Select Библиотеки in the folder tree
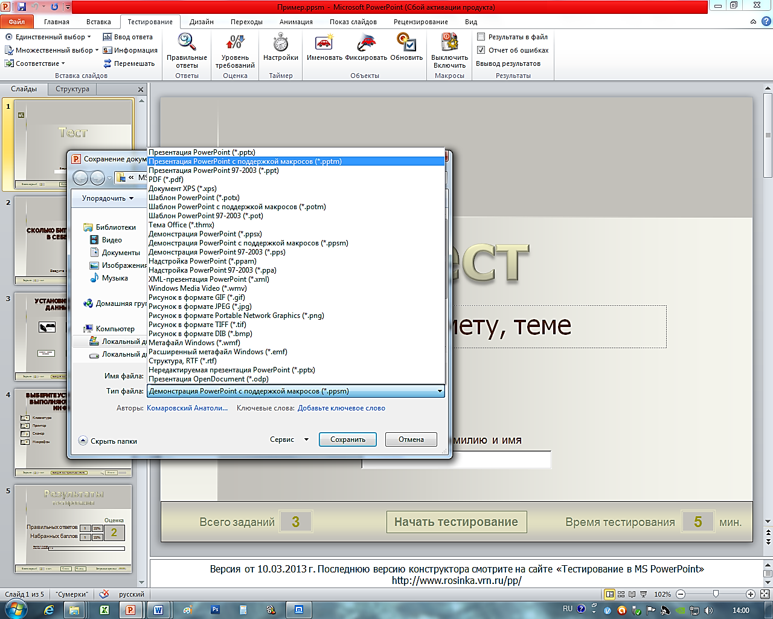 click(x=110, y=227)
